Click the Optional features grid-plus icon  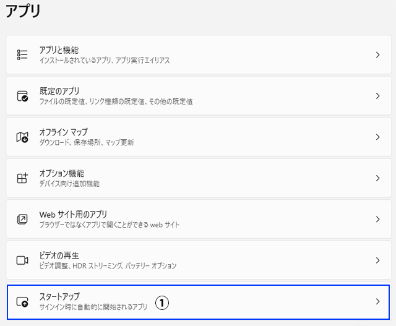point(22,178)
